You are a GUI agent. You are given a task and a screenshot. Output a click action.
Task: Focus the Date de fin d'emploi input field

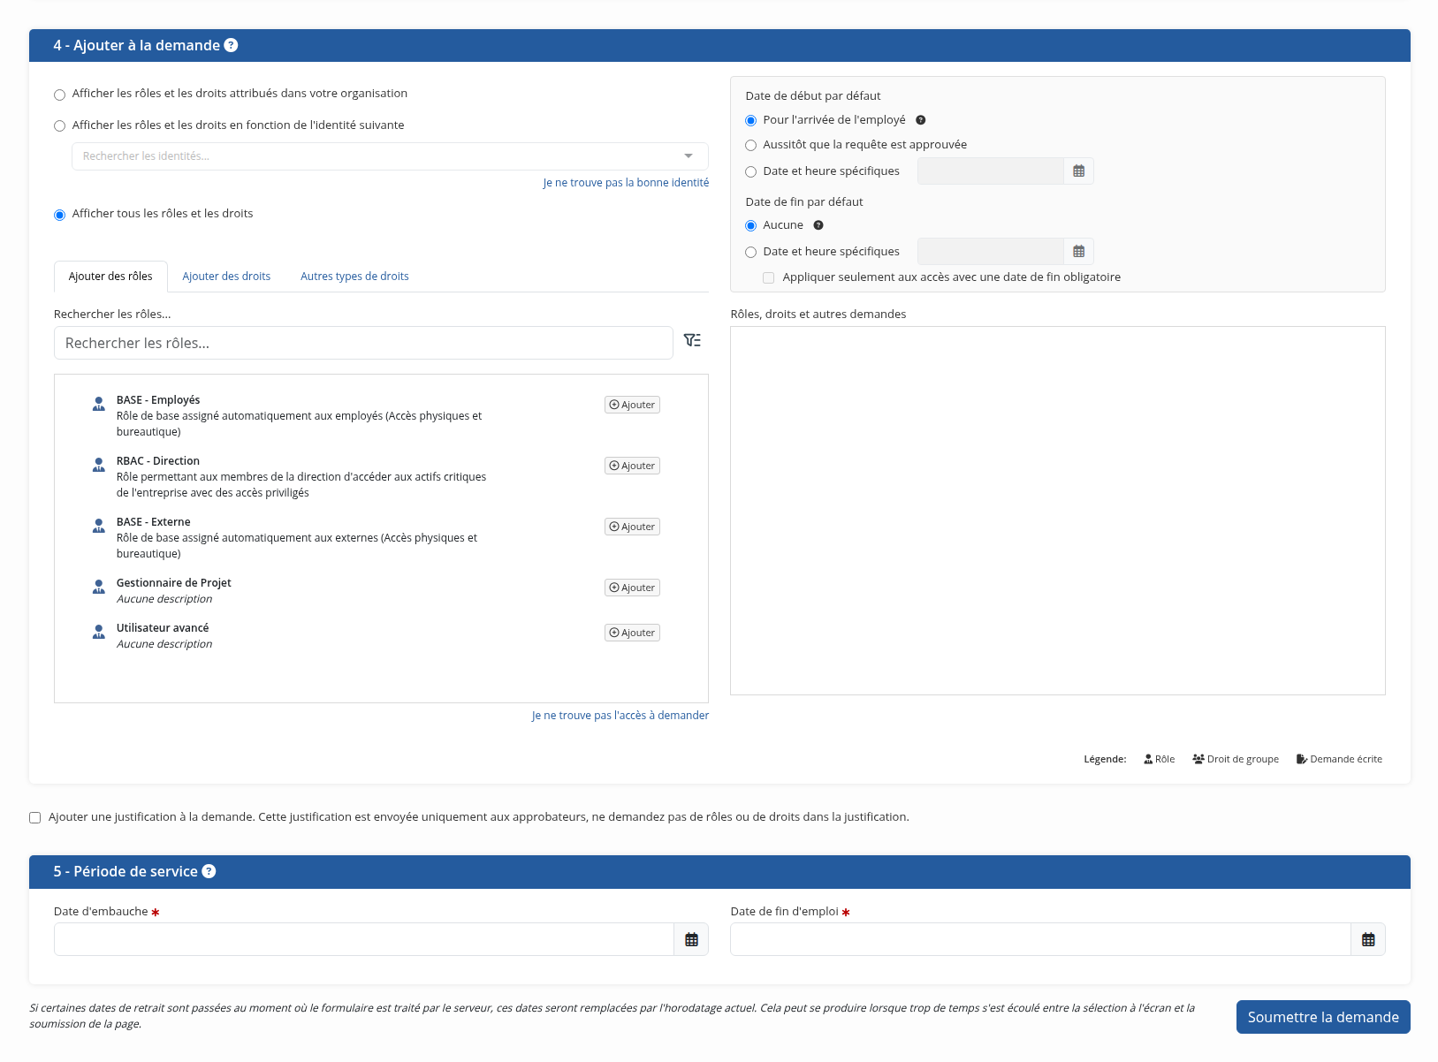(x=1040, y=939)
